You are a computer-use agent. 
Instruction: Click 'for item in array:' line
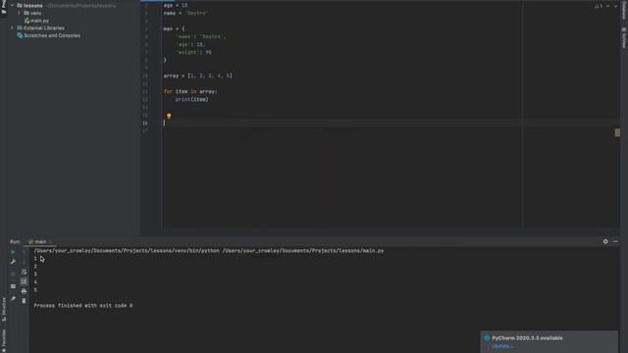pos(190,91)
